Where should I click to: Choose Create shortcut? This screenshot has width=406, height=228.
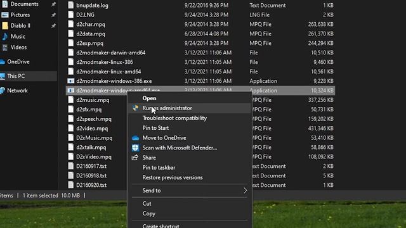(160, 225)
